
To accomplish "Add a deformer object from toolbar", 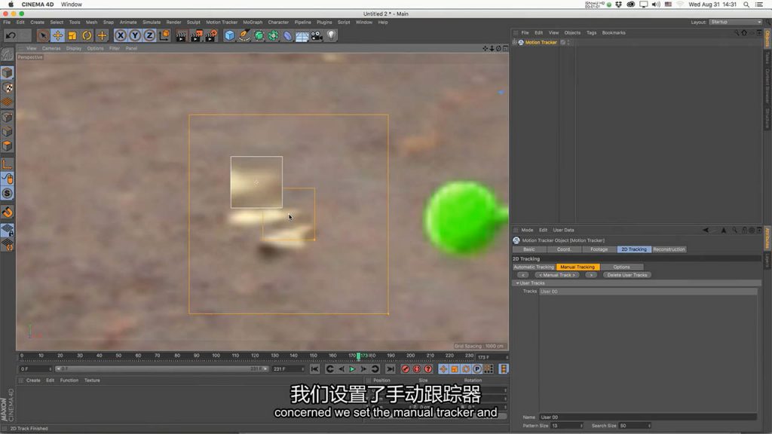I will (x=287, y=35).
